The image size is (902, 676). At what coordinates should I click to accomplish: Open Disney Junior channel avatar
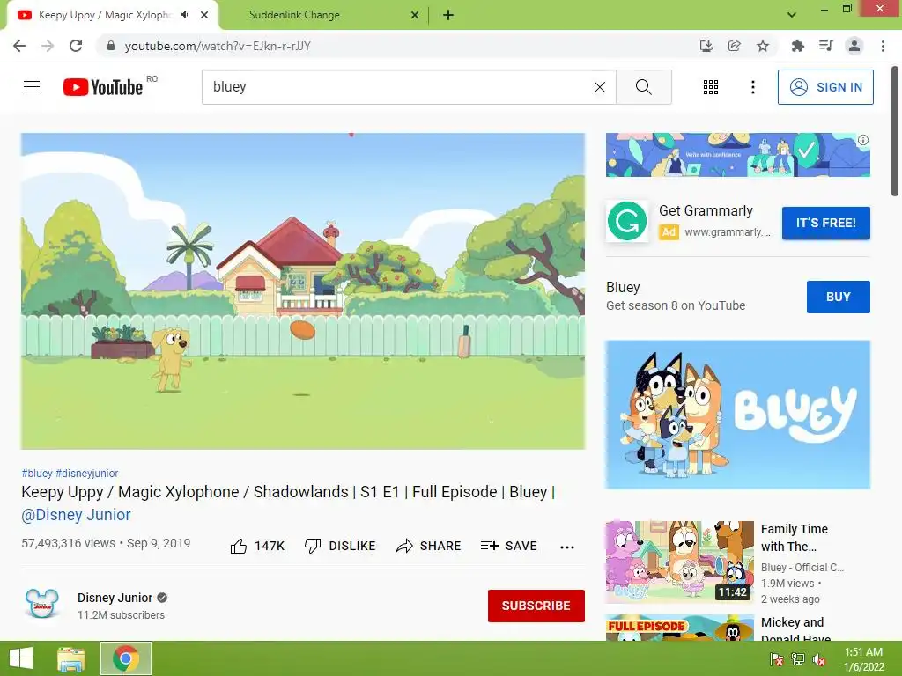(x=42, y=604)
